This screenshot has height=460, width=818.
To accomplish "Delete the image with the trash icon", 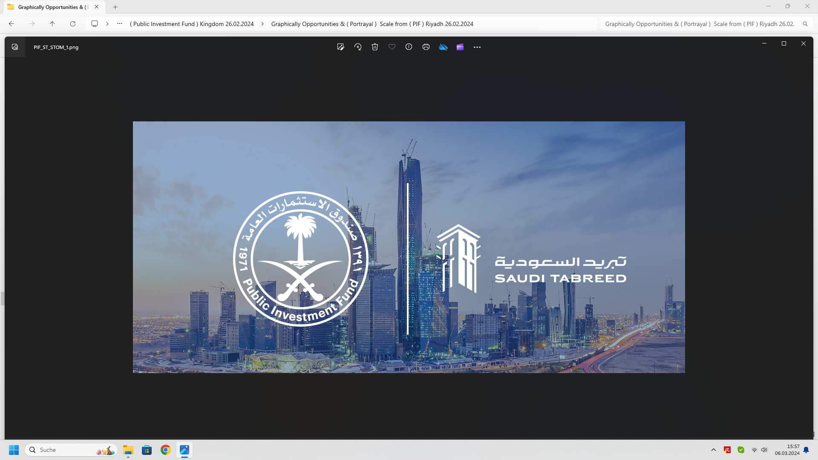I will tap(375, 47).
